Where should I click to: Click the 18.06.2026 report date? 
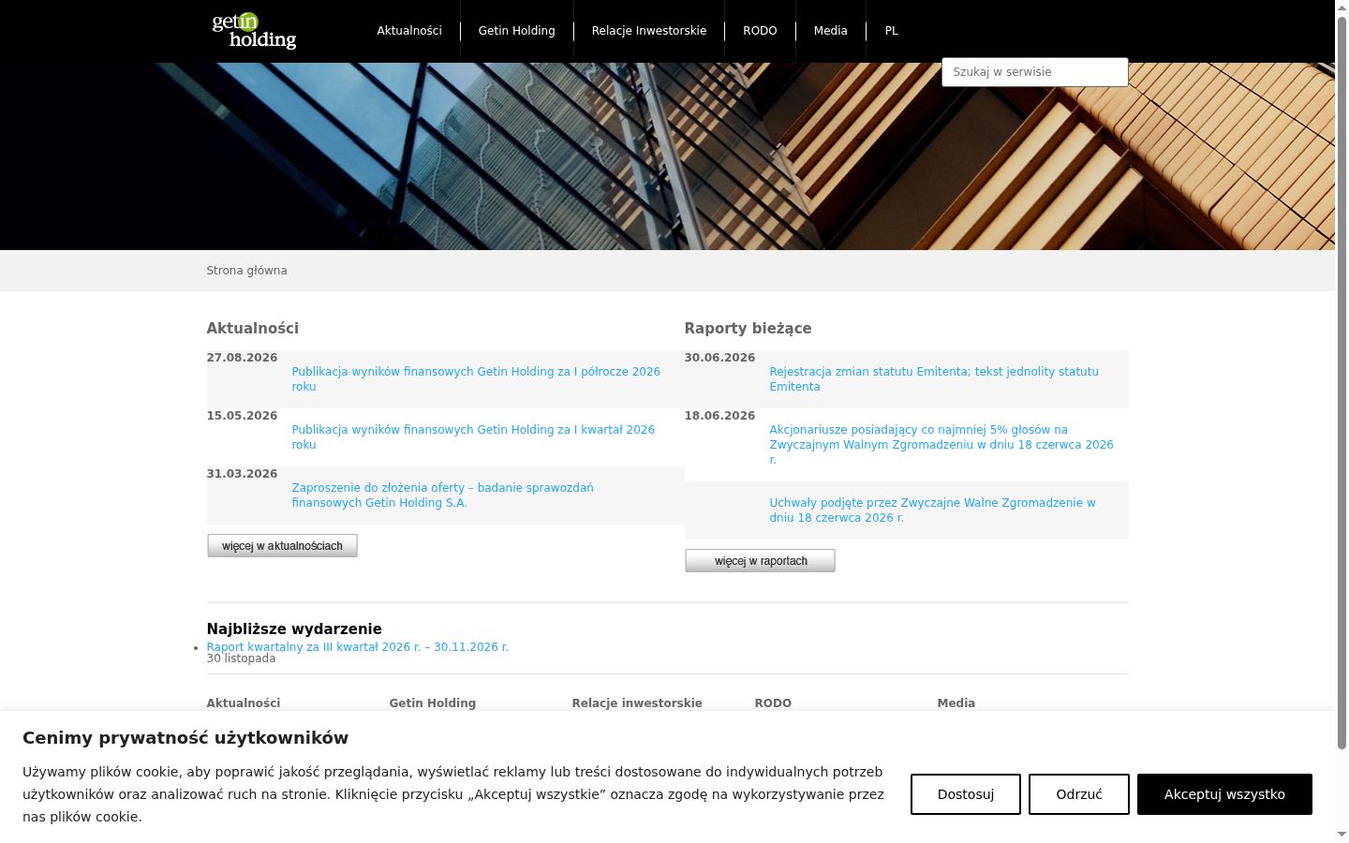(720, 416)
